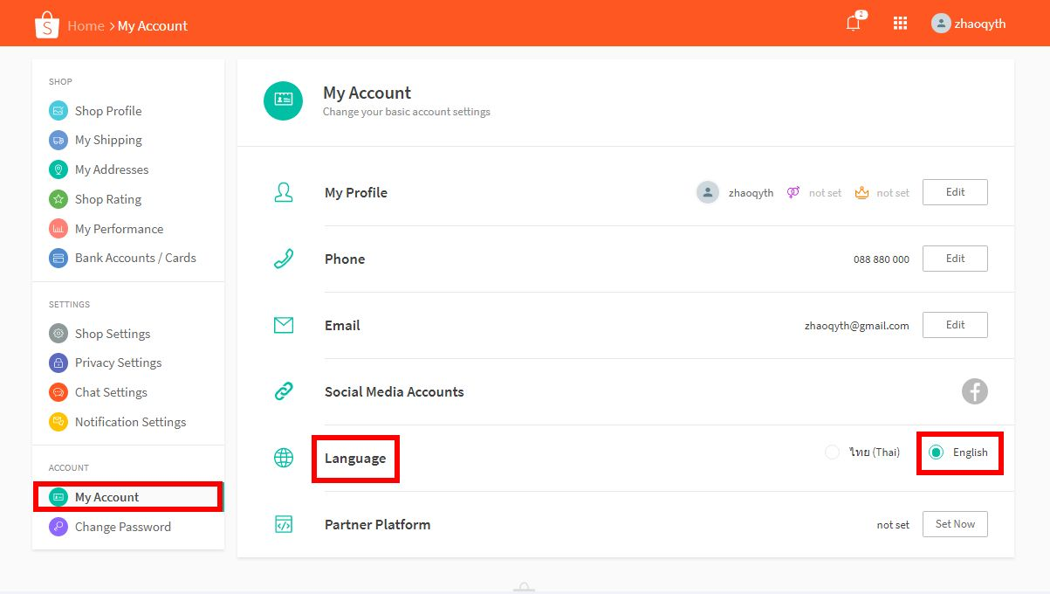The height and width of the screenshot is (594, 1050).
Task: Click Edit next to Phone number
Action: point(954,258)
